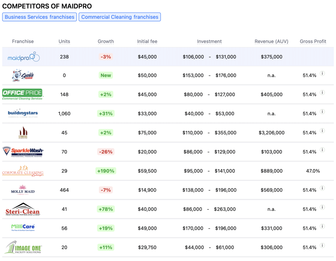Open the Office Pride logo
The image size is (336, 261).
(23, 94)
